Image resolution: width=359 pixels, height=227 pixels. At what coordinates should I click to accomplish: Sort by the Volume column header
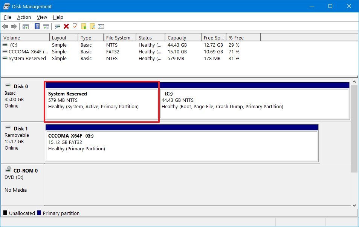click(25, 38)
